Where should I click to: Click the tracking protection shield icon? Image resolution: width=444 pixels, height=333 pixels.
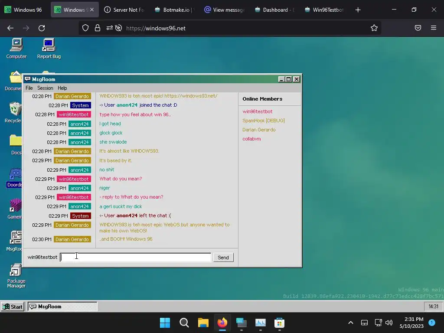pyautogui.click(x=85, y=28)
